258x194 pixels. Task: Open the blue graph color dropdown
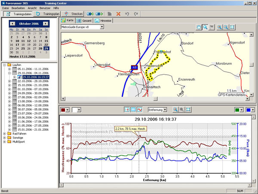click(x=253, y=110)
